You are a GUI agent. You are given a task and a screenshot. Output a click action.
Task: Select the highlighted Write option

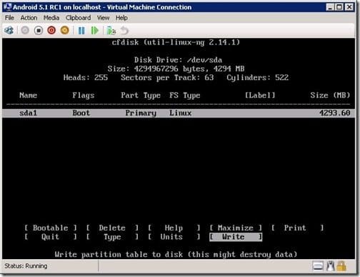(x=236, y=237)
